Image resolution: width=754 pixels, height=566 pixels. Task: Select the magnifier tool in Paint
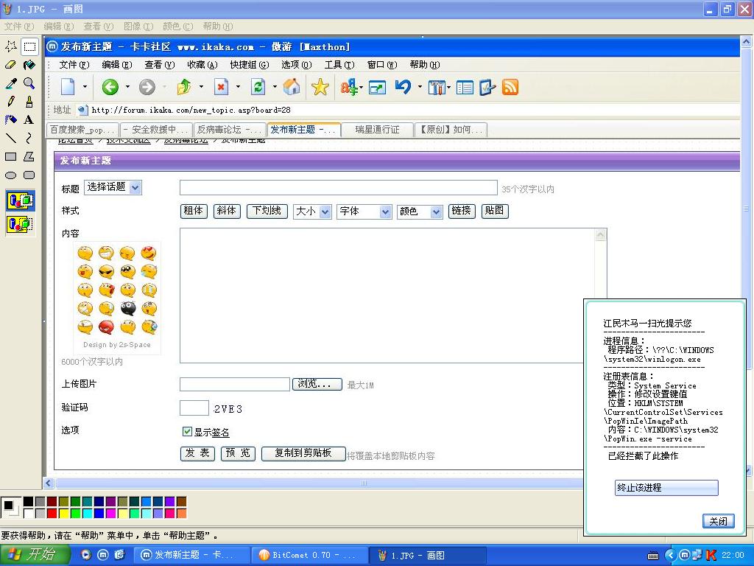point(29,83)
